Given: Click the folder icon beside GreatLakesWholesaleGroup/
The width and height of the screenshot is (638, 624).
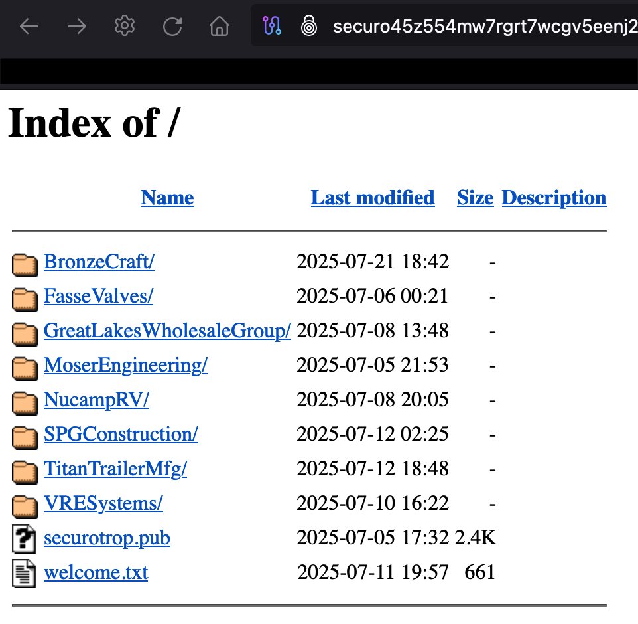Looking at the screenshot, I should tap(25, 334).
